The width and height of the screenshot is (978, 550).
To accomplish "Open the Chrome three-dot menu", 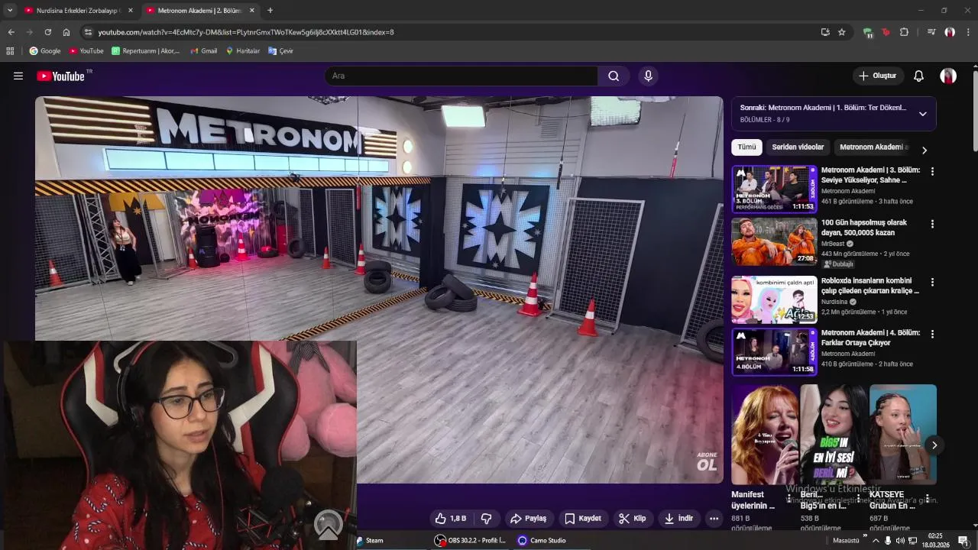I will click(968, 32).
